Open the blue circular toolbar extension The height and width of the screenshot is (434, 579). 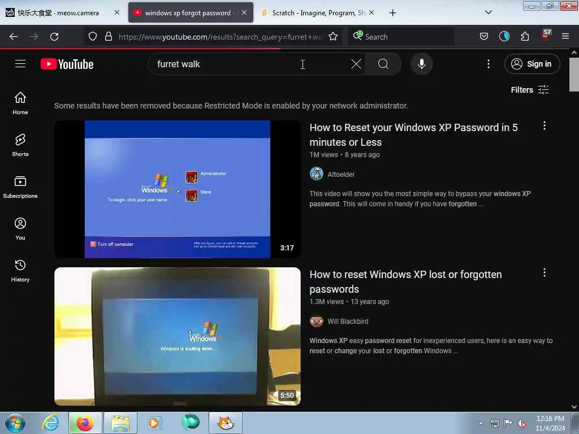coord(504,36)
